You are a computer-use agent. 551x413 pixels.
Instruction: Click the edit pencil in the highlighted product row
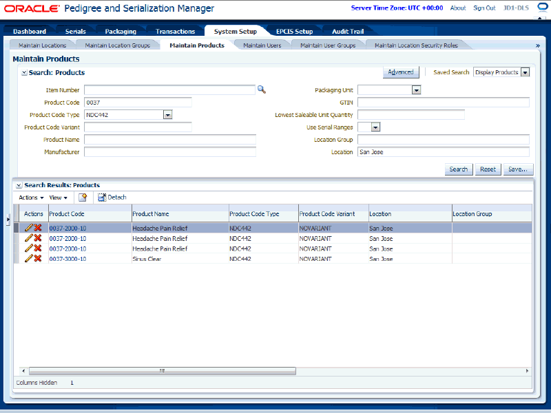click(28, 228)
